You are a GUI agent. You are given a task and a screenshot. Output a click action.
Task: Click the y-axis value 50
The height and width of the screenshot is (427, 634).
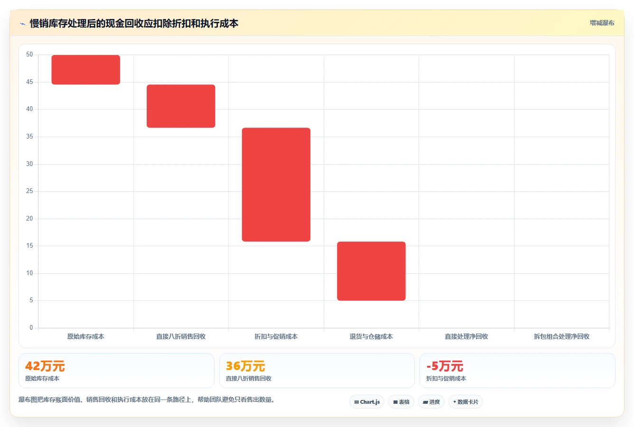pos(29,55)
